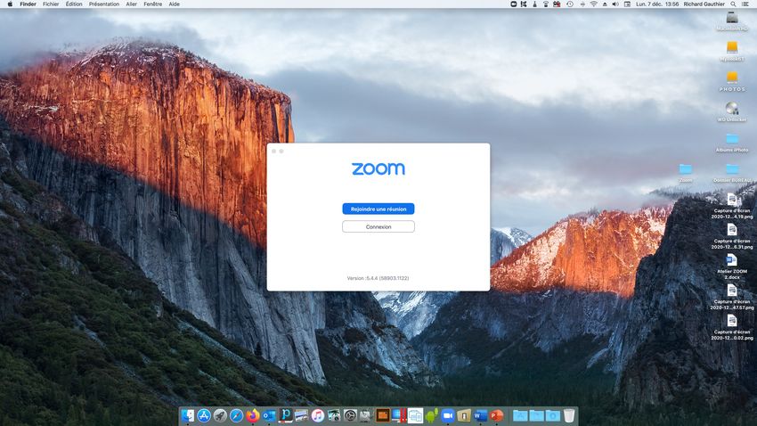Select the Albums iPhoto desktop folder

(731, 140)
